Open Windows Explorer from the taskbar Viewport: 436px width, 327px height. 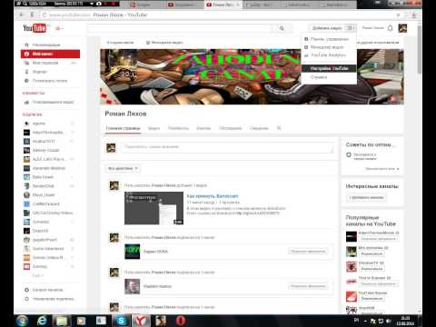[62, 321]
